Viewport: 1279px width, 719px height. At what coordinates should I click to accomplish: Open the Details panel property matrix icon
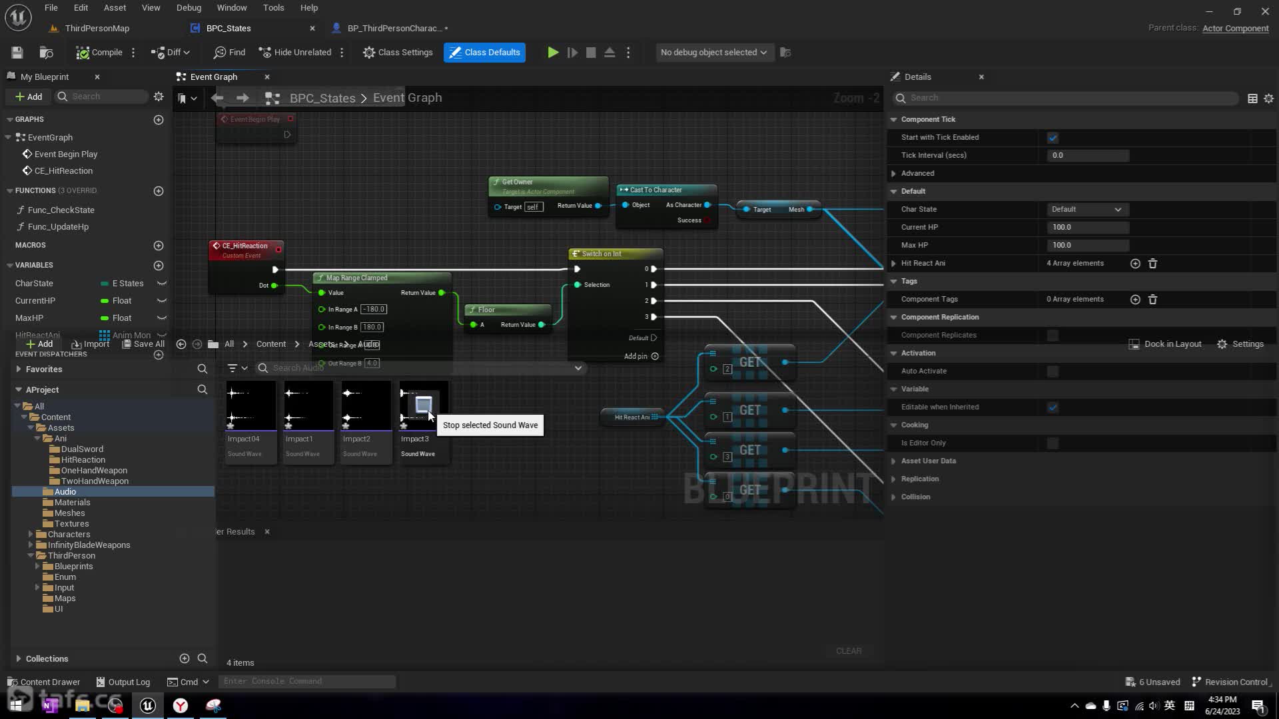pyautogui.click(x=1252, y=98)
